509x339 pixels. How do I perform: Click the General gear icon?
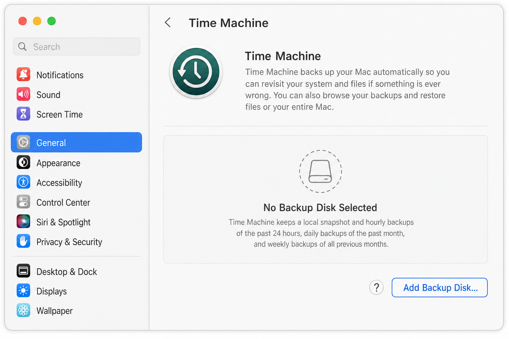pos(23,142)
